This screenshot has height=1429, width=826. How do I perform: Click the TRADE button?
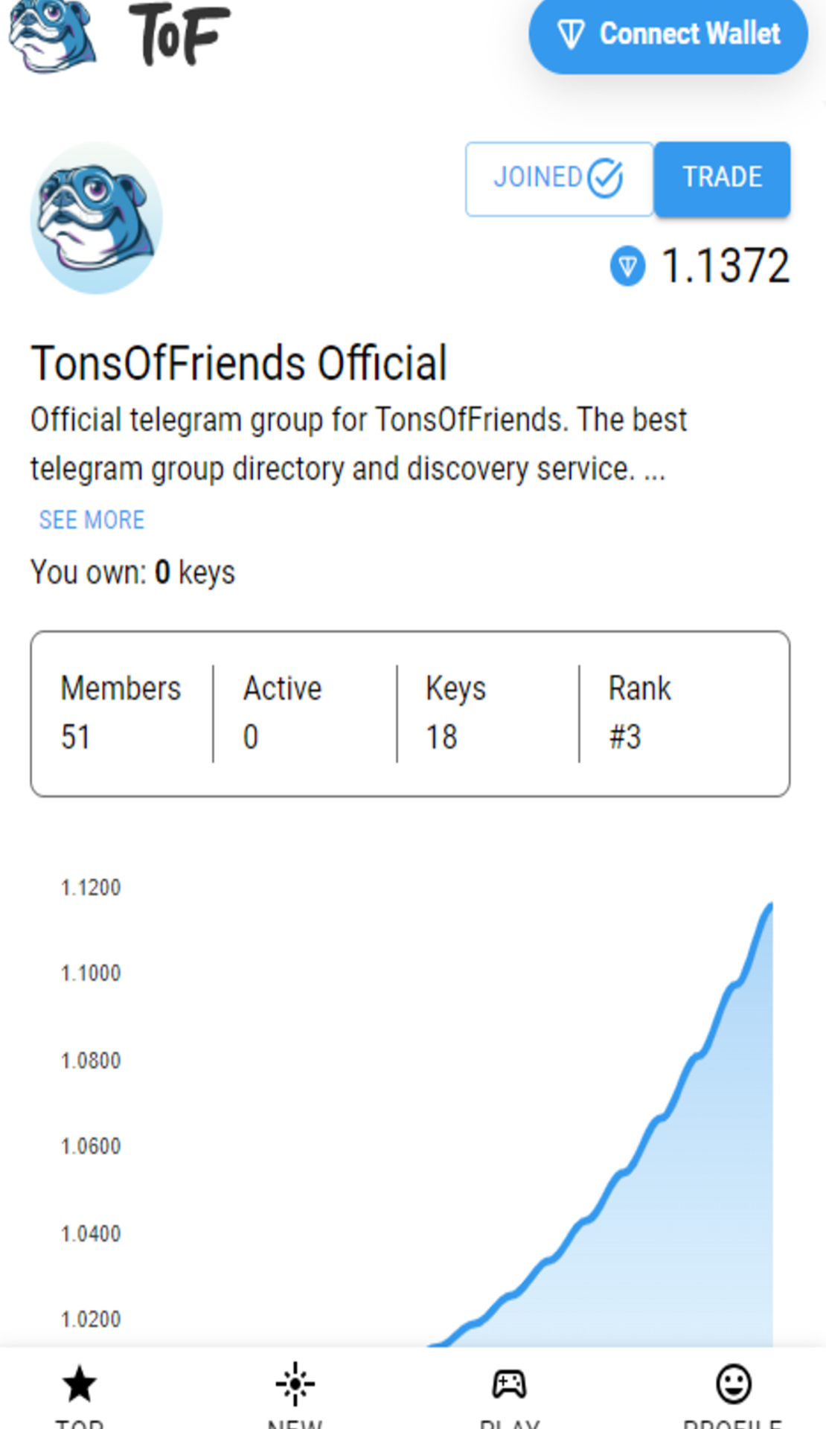pos(722,179)
